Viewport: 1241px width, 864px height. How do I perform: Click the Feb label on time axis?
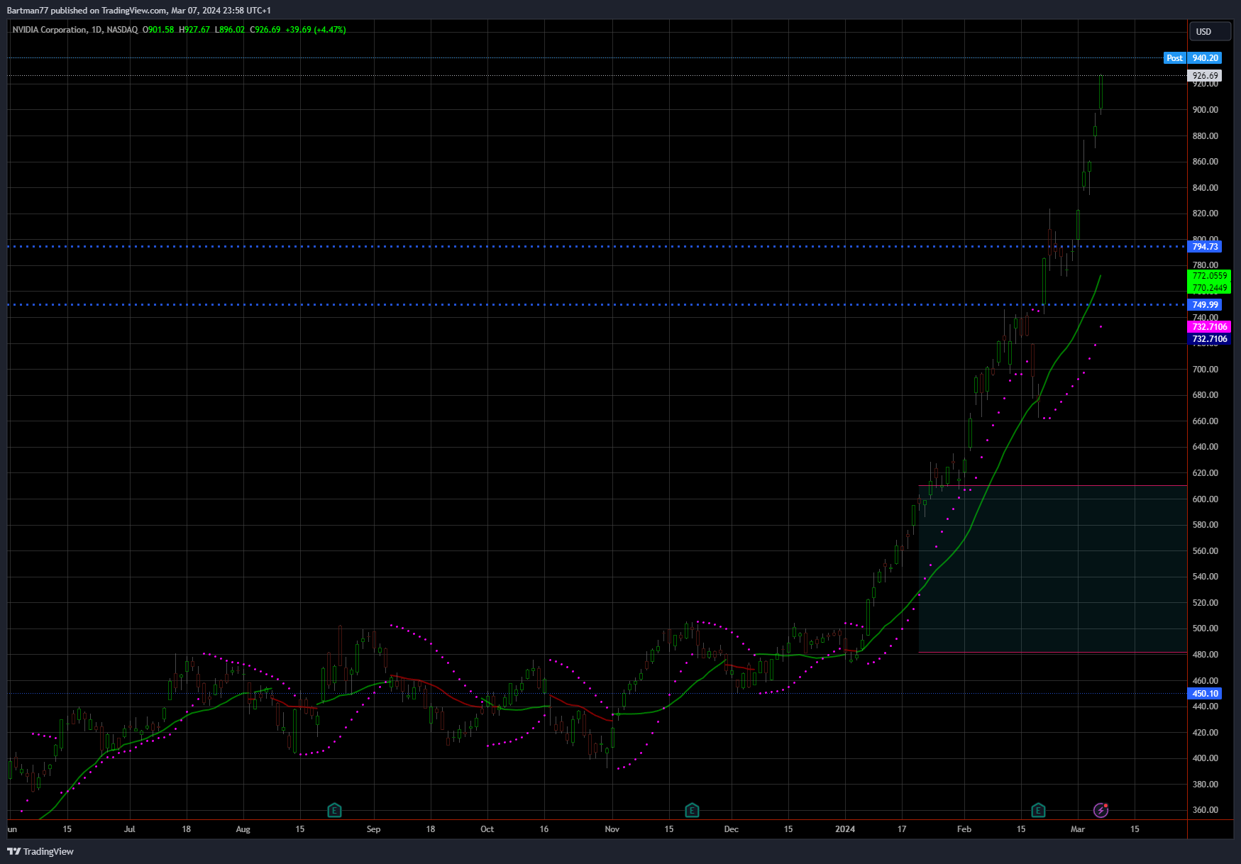964,829
